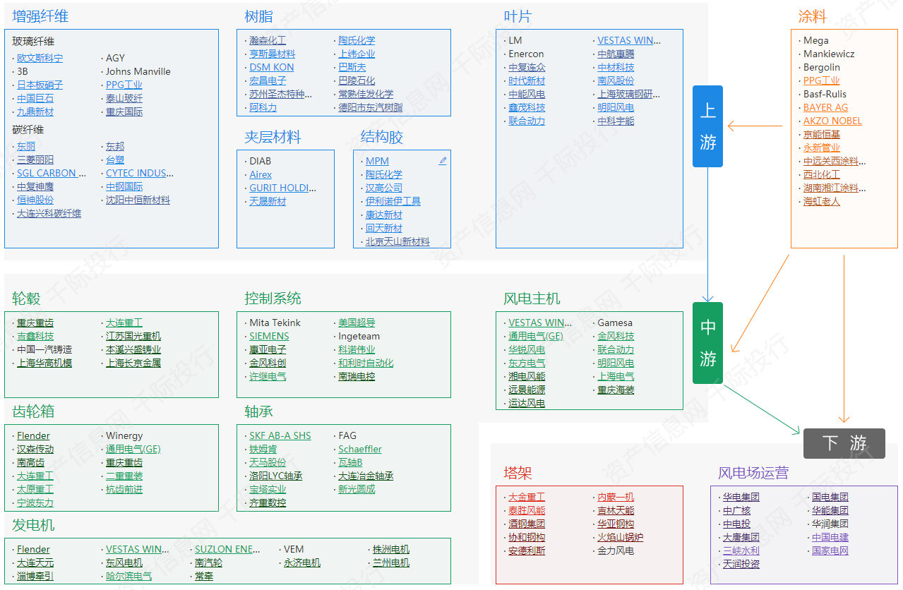Screen dimensions: 903x590
Task: Open the 汉高公司 link
Action: 384,188
